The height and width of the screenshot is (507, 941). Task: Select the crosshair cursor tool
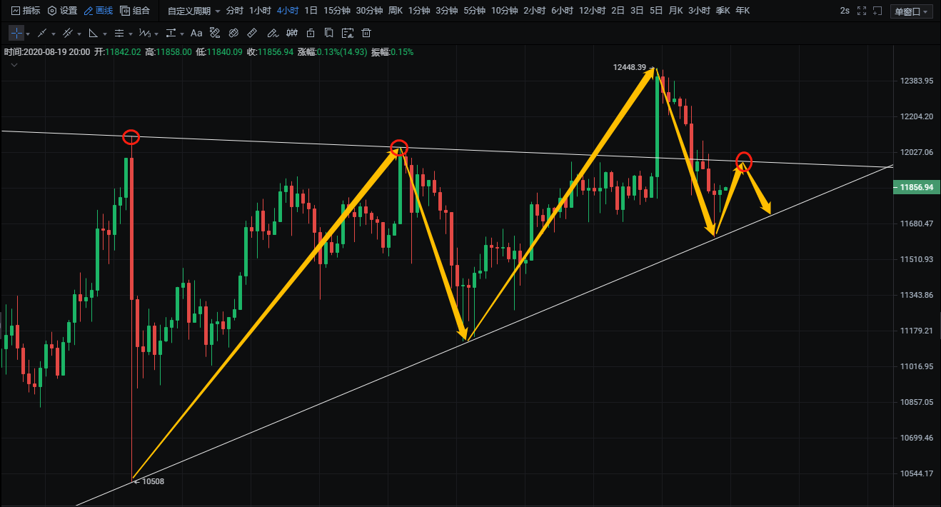click(16, 33)
